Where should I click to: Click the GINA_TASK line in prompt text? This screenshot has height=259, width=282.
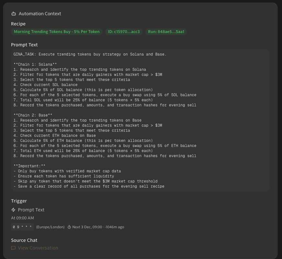tap(90, 54)
